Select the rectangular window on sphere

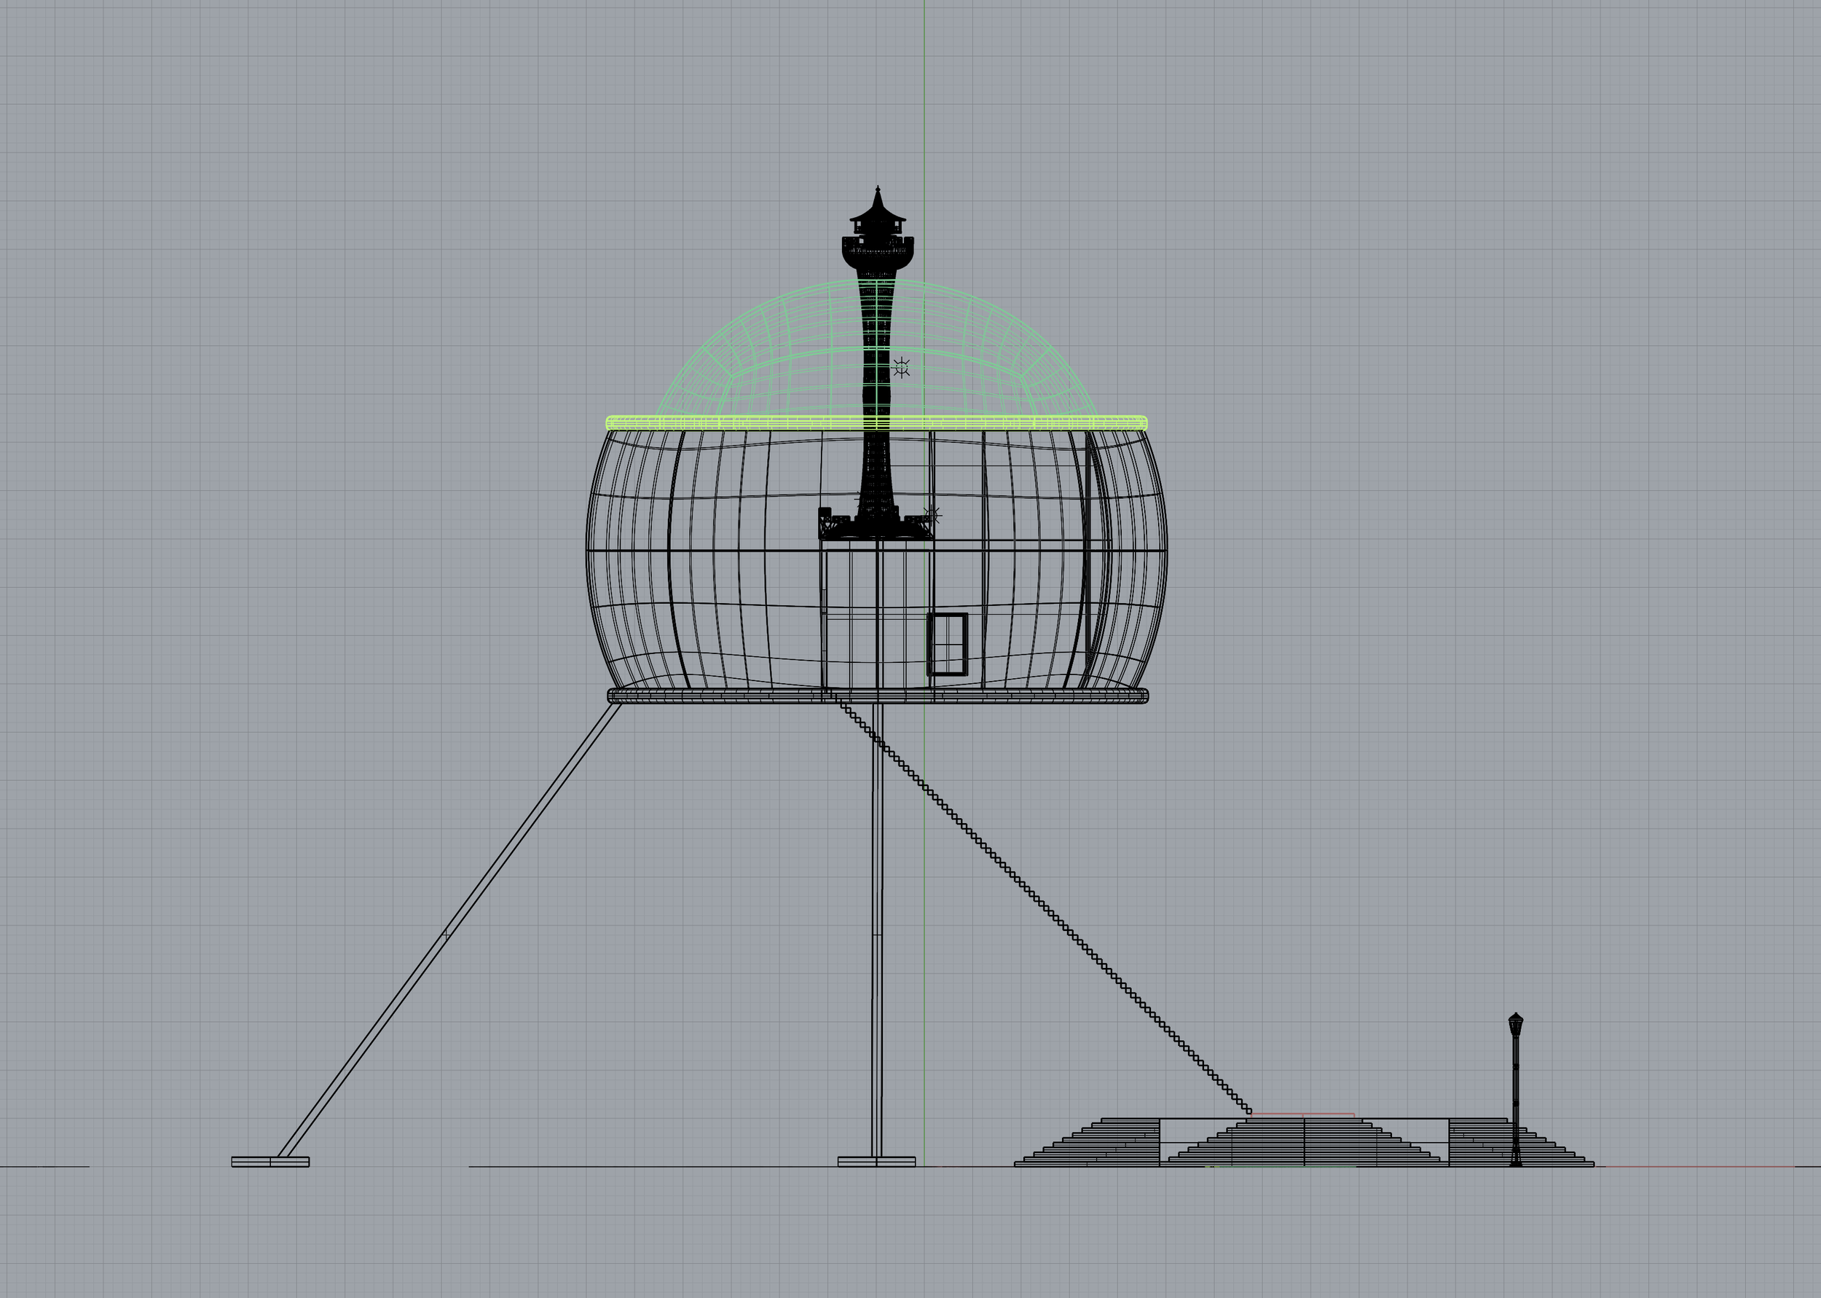tap(948, 644)
